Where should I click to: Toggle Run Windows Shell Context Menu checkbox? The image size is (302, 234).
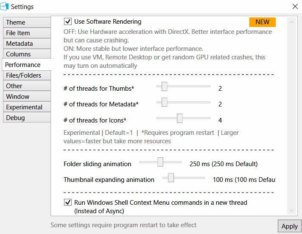click(68, 202)
